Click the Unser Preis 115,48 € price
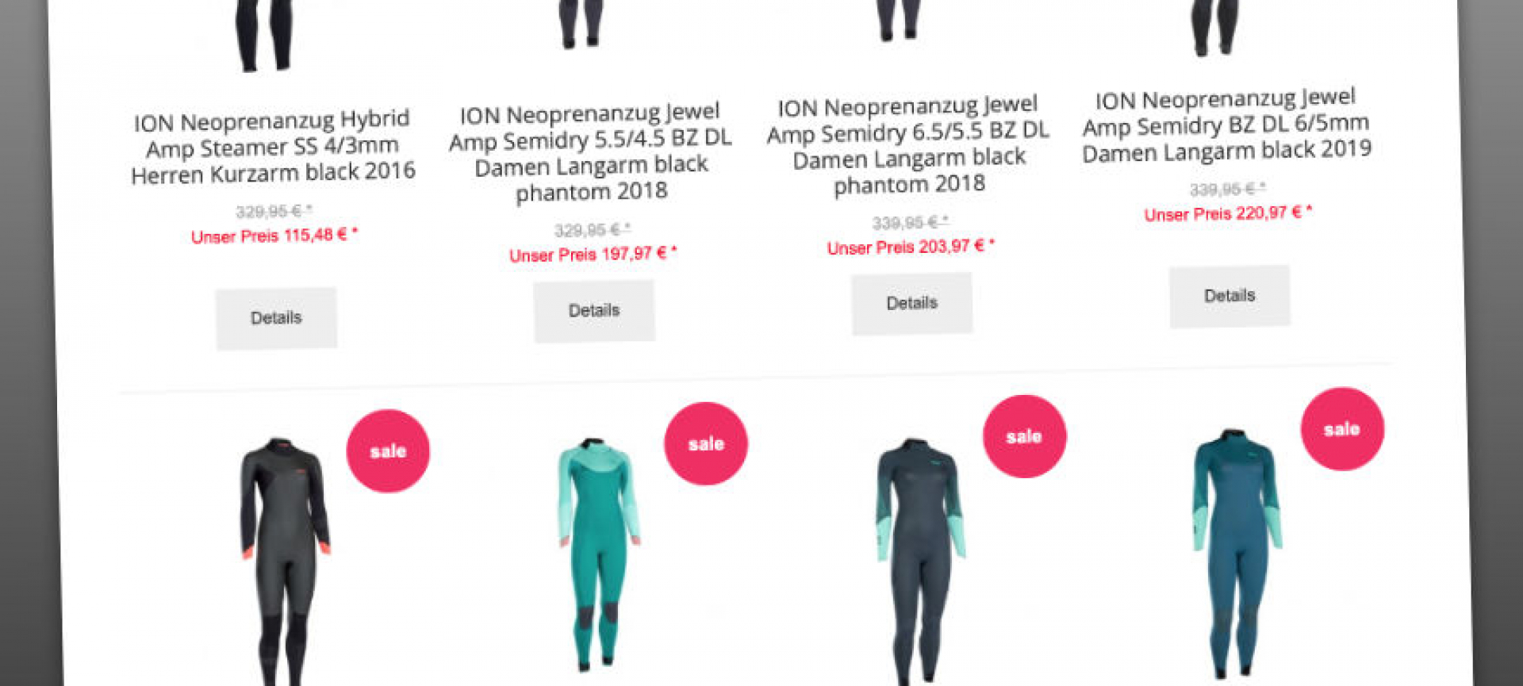This screenshot has height=686, width=1523. click(274, 236)
